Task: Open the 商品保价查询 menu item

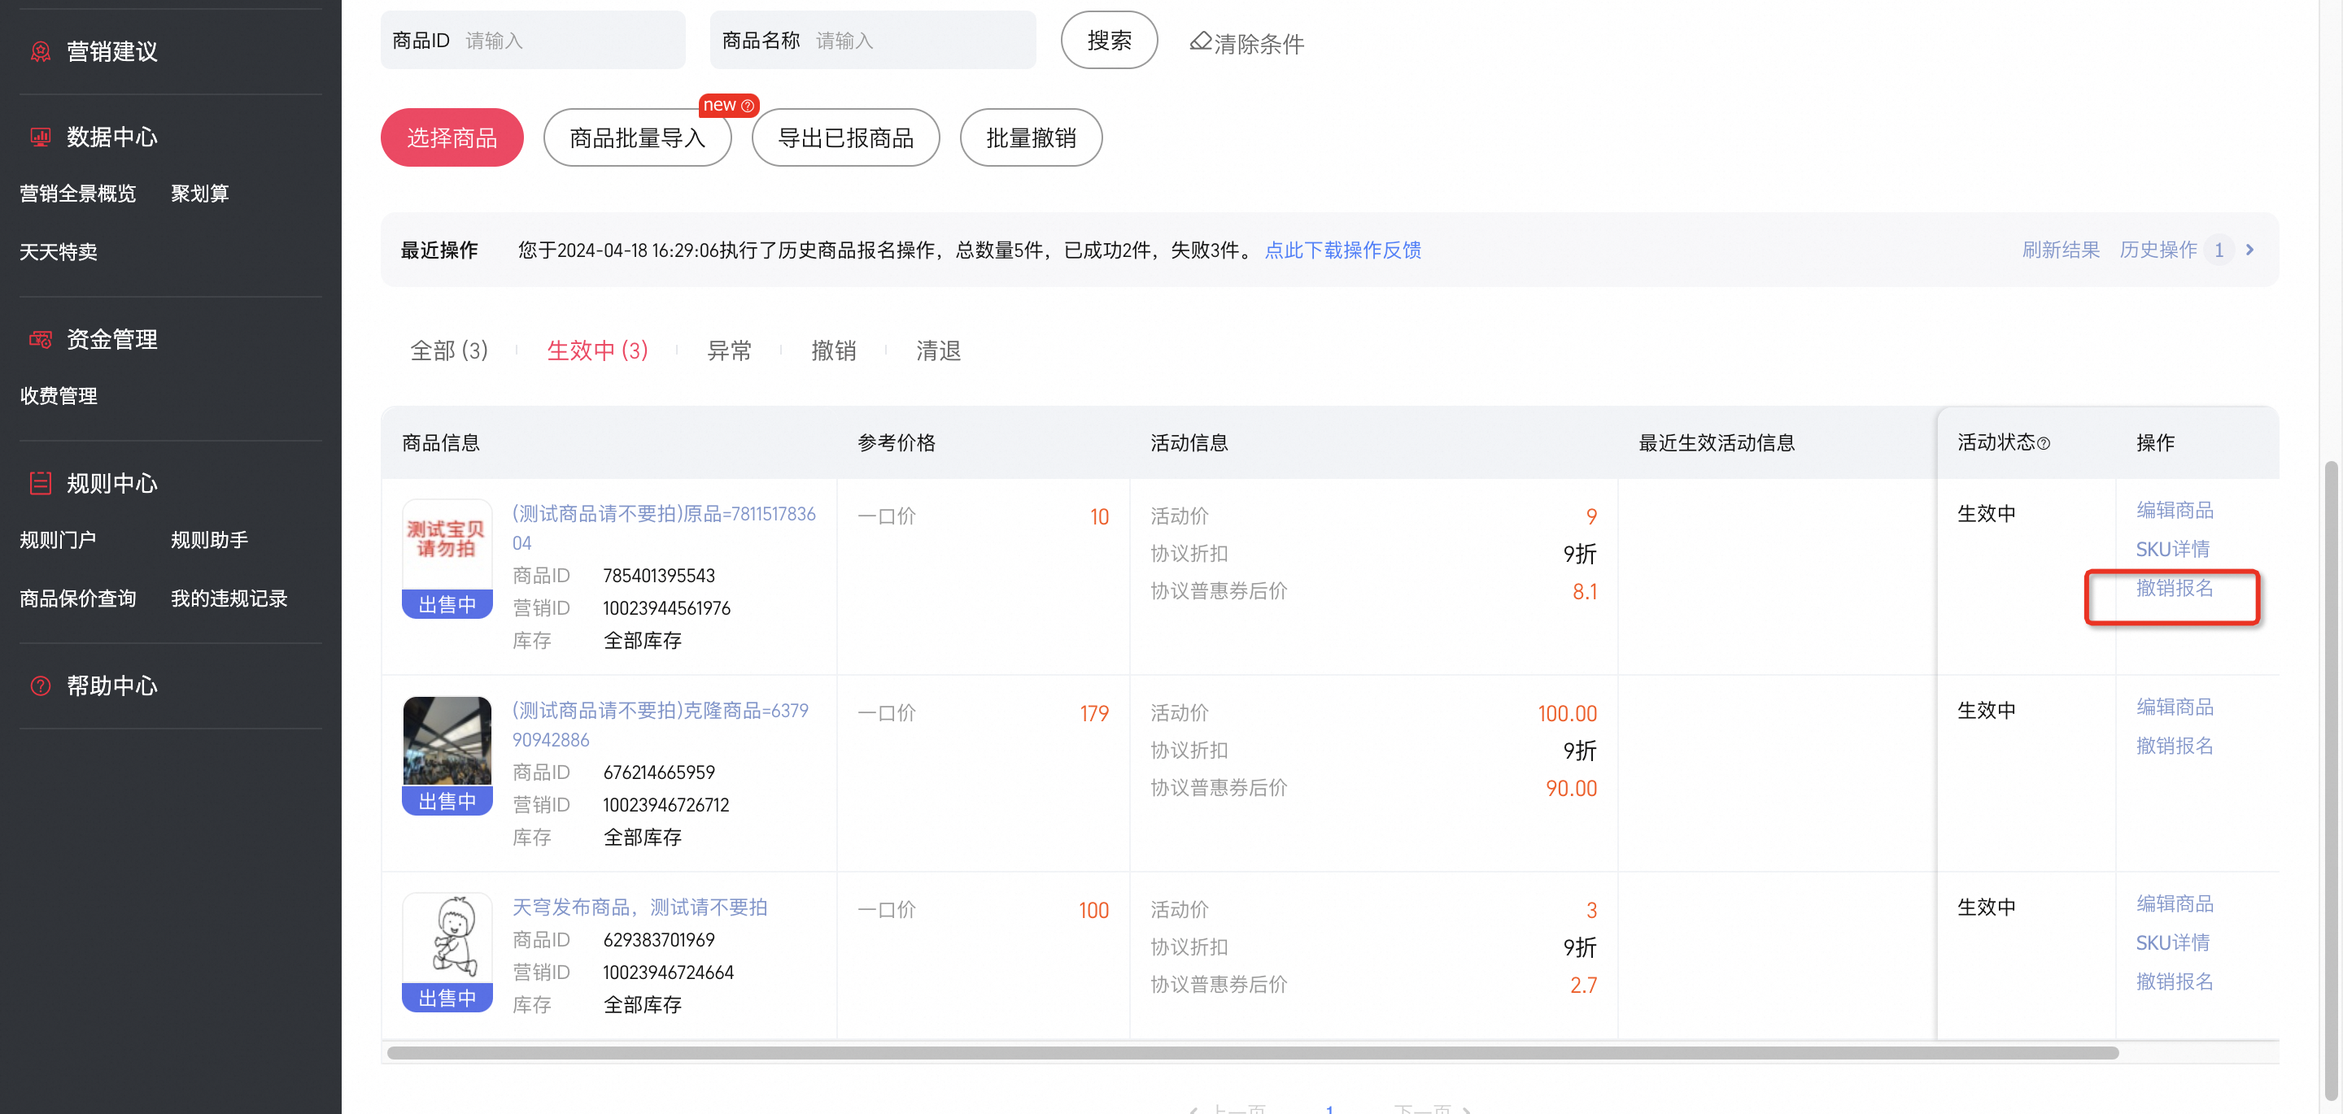Action: (x=78, y=598)
